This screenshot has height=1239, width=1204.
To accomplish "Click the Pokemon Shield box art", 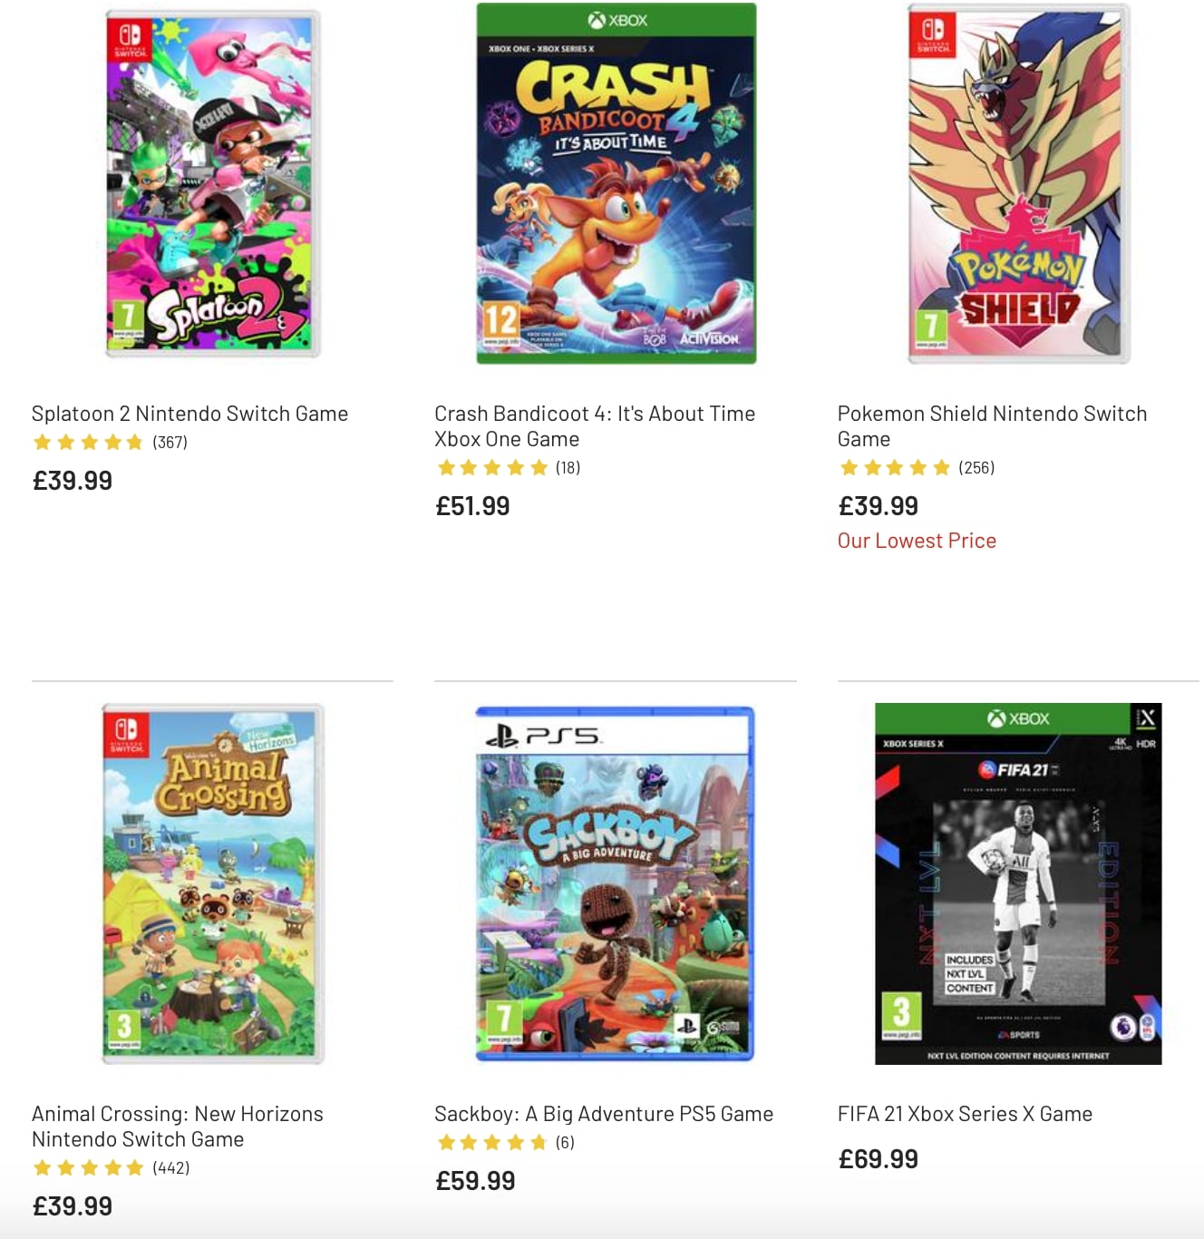I will point(1017,184).
